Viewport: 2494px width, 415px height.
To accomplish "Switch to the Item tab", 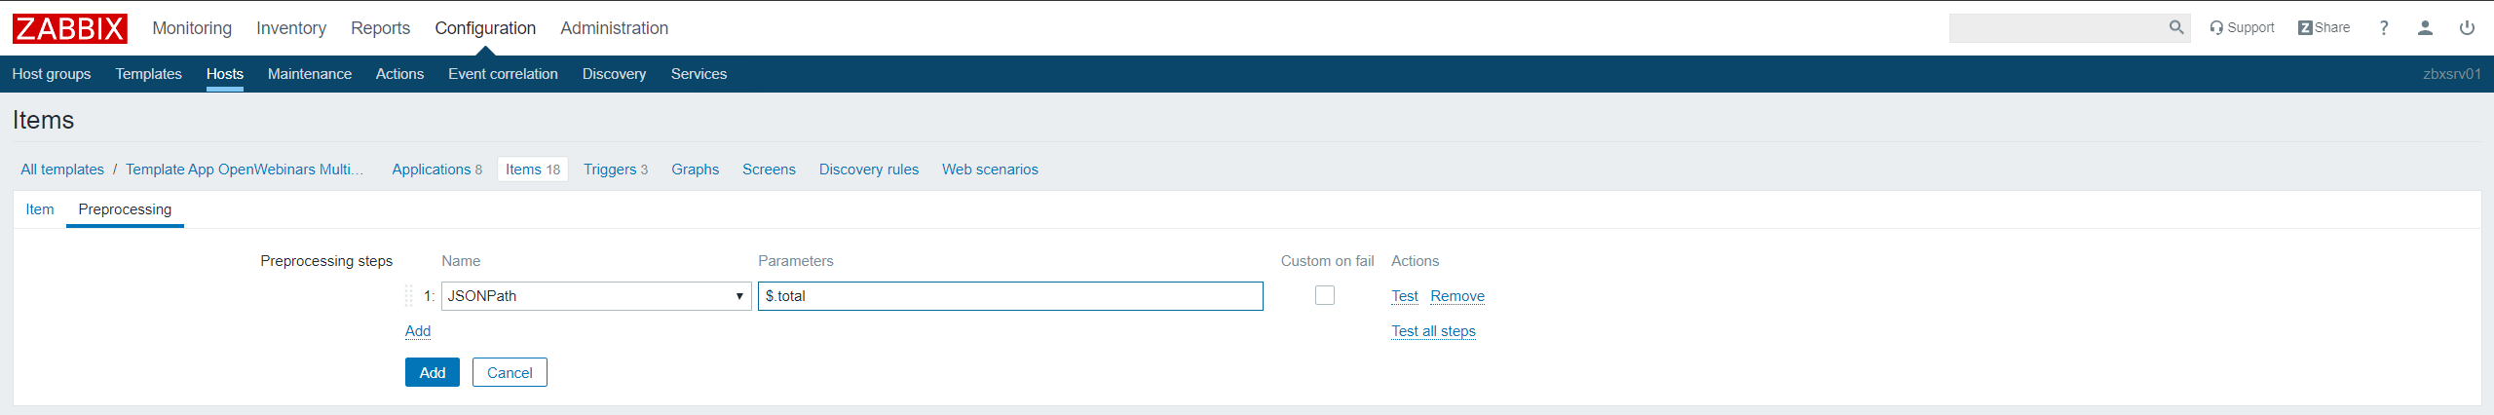I will pyautogui.click(x=40, y=209).
